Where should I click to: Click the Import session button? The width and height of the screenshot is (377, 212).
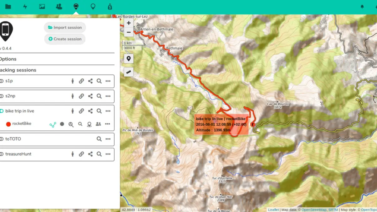pyautogui.click(x=65, y=27)
